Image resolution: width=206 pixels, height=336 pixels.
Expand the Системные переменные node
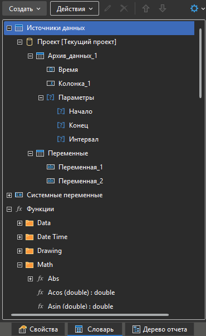pos(9,195)
